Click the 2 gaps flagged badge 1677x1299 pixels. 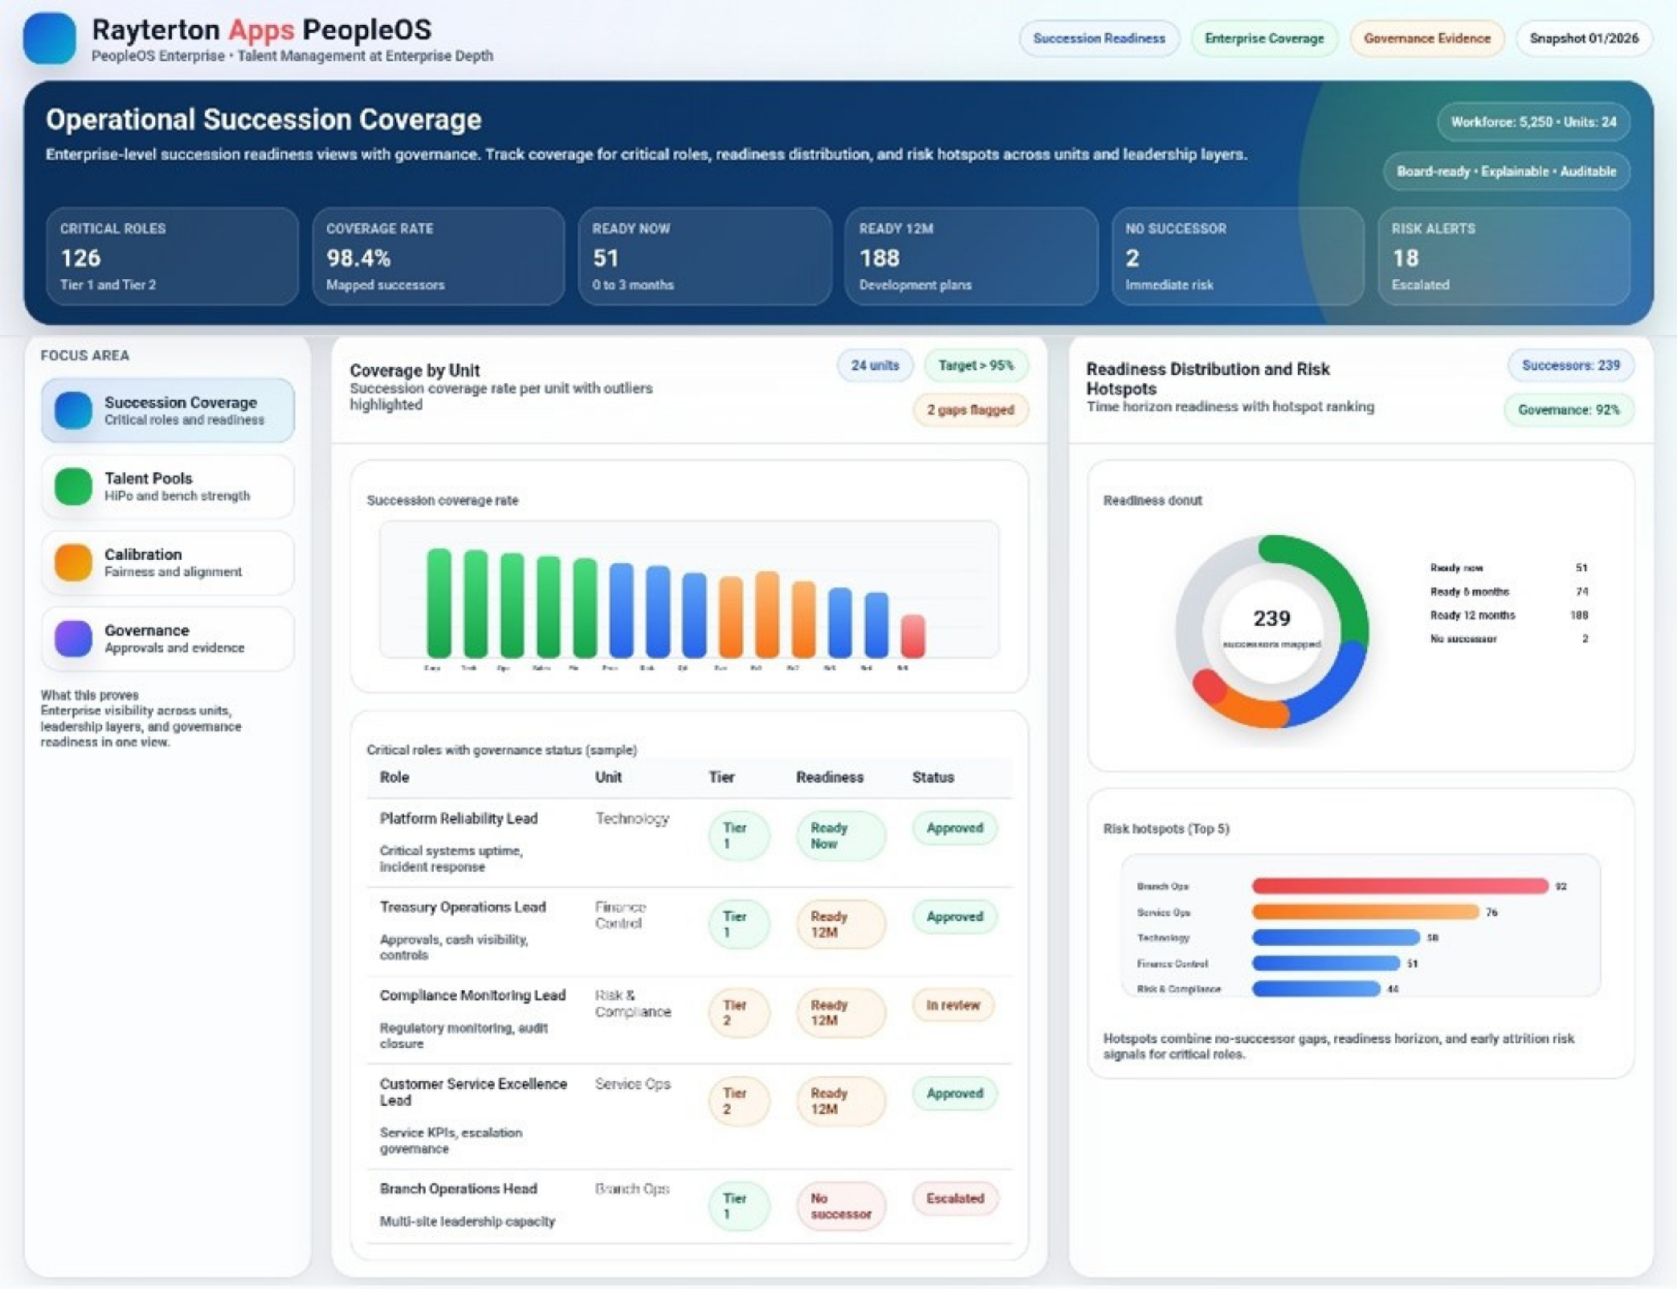[x=971, y=411]
